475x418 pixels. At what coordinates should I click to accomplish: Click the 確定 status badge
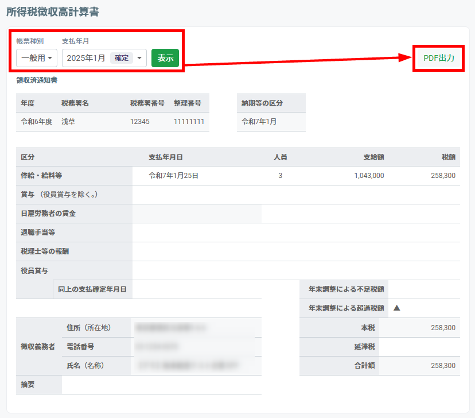[122, 58]
